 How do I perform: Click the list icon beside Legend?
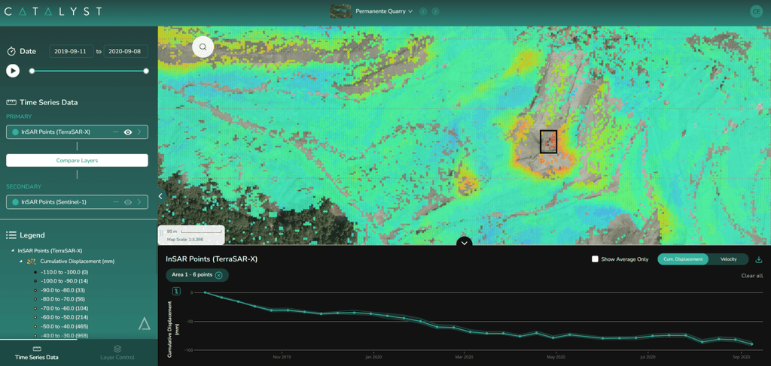[11, 235]
